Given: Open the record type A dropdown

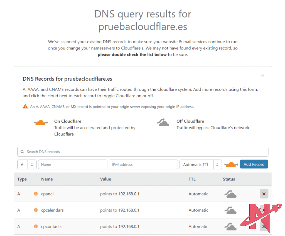Looking at the screenshot, I should coord(27,165).
